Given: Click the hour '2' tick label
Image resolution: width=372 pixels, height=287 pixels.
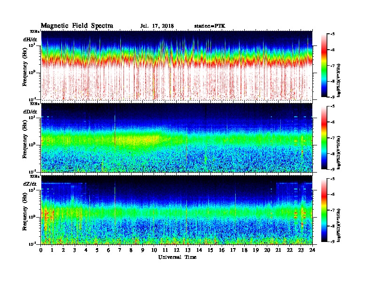Looking at the screenshot, I should point(63,250).
